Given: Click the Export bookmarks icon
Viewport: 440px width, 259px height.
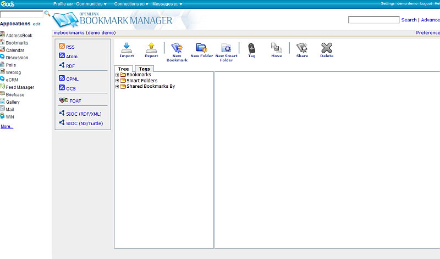Looking at the screenshot, I should pyautogui.click(x=151, y=48).
